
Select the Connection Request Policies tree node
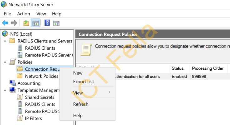point(42,69)
